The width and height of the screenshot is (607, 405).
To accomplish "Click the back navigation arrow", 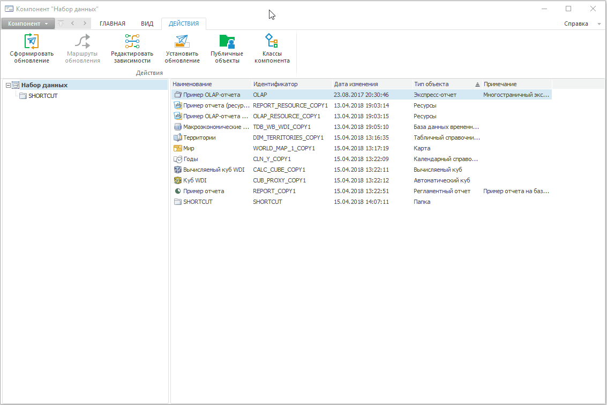I will coord(72,24).
